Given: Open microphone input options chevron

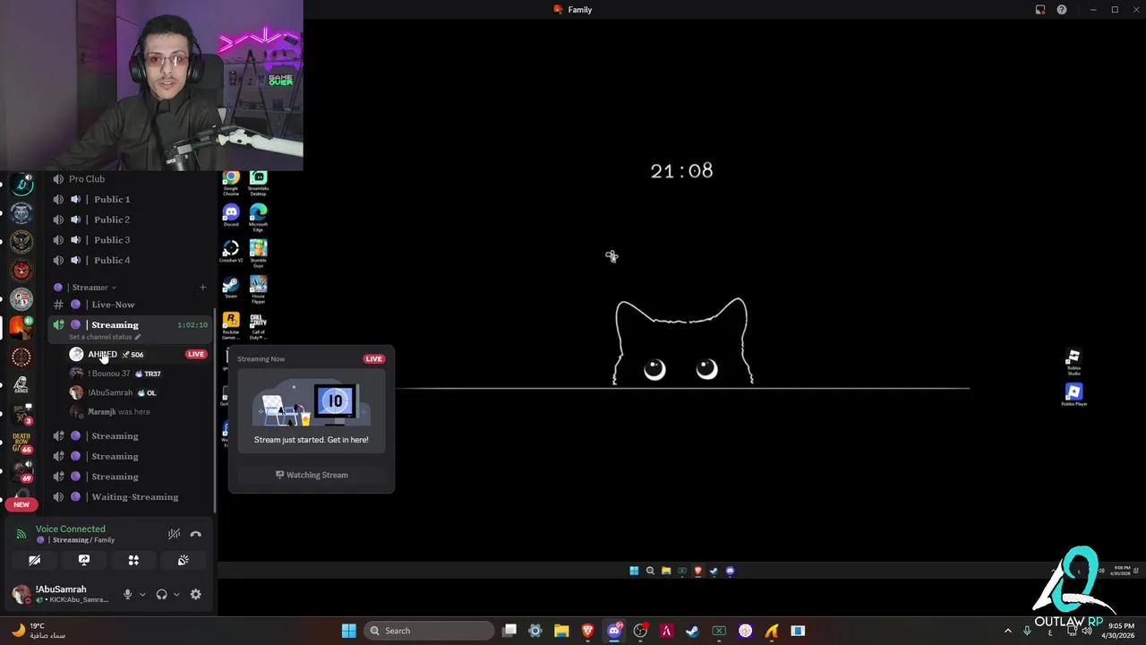Looking at the screenshot, I should click(141, 594).
